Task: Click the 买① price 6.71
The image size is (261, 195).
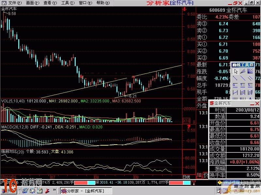Action: pyautogui.click(x=223, y=44)
